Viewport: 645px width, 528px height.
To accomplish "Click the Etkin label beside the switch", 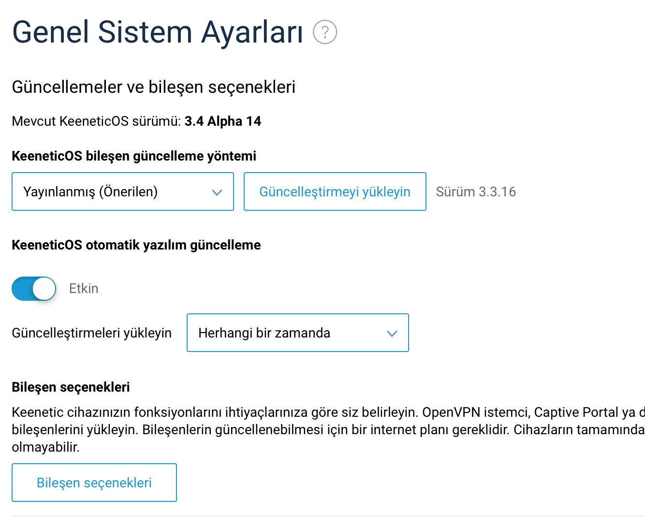I will click(x=84, y=289).
